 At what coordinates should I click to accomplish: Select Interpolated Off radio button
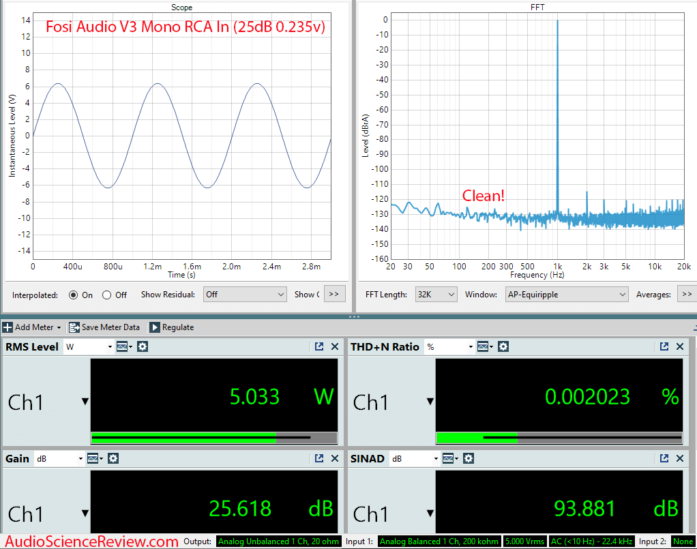coord(106,295)
